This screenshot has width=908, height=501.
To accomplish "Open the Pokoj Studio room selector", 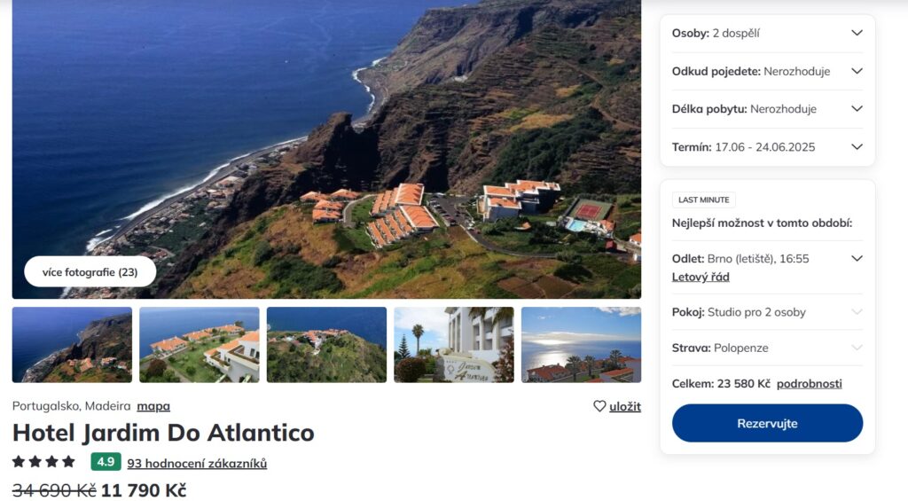I will point(857,312).
